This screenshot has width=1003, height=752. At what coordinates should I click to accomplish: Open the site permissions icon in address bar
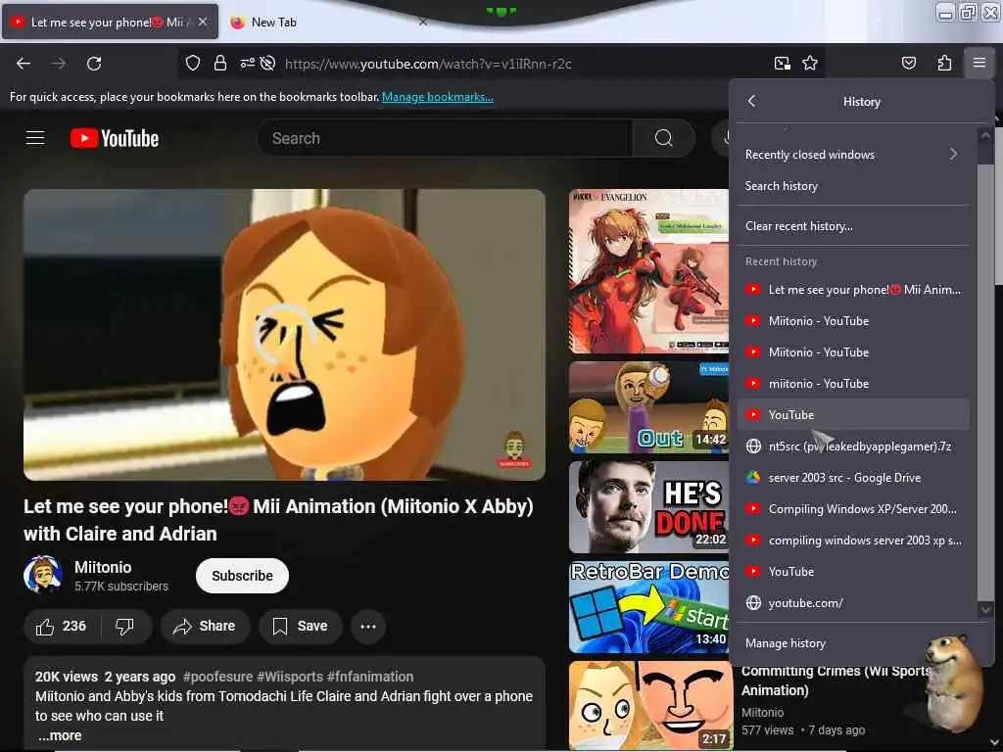pos(247,63)
